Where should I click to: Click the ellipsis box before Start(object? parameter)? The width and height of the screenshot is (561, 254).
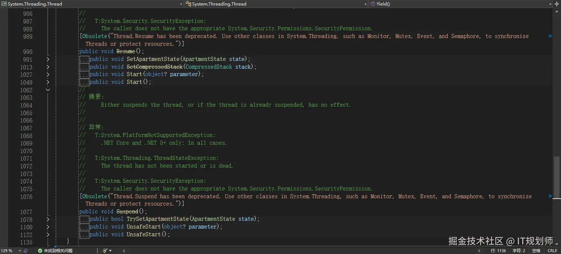coord(84,74)
